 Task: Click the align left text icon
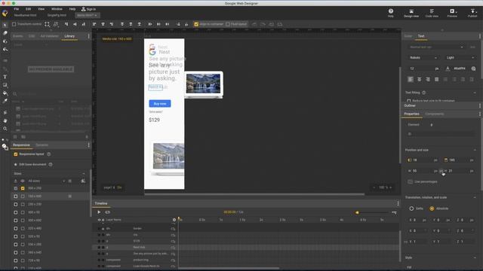tap(411, 79)
